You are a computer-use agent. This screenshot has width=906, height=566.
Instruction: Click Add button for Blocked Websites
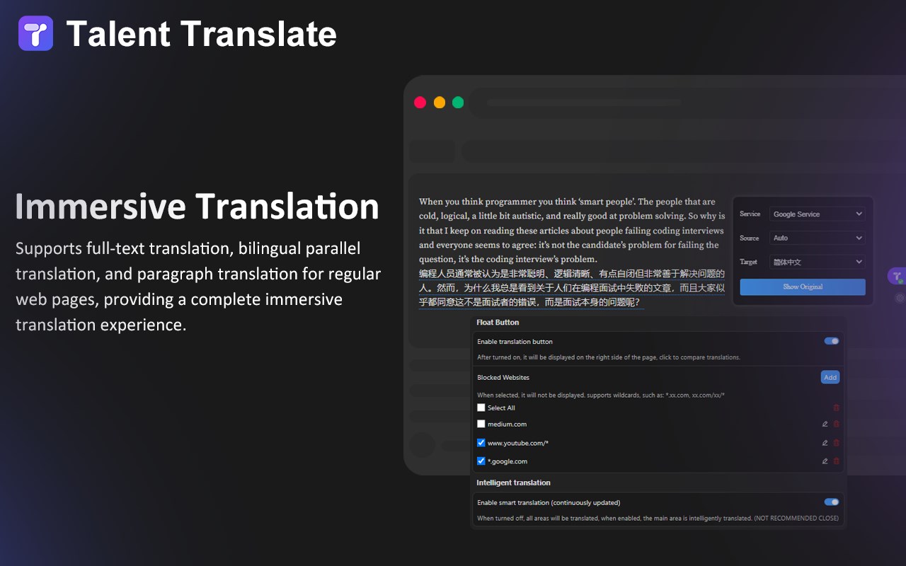830,377
